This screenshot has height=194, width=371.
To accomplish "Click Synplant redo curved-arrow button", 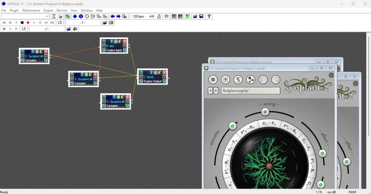I will tap(276, 80).
